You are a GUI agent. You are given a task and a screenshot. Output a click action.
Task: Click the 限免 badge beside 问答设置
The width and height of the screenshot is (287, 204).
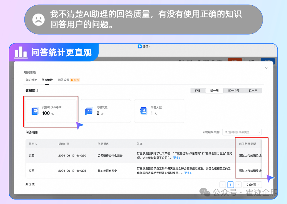(x=75, y=80)
